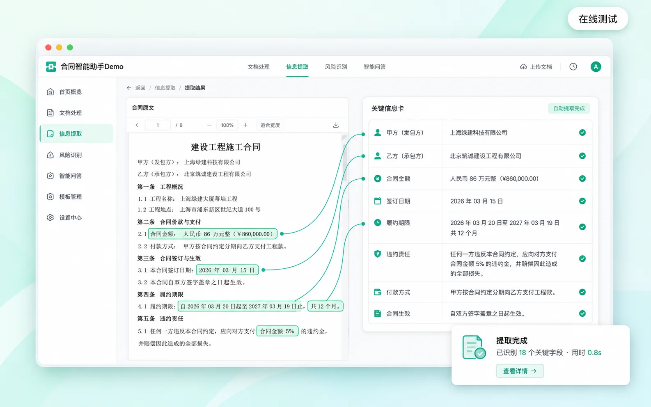Download the contract document via download icon
651x407 pixels.
coord(336,125)
